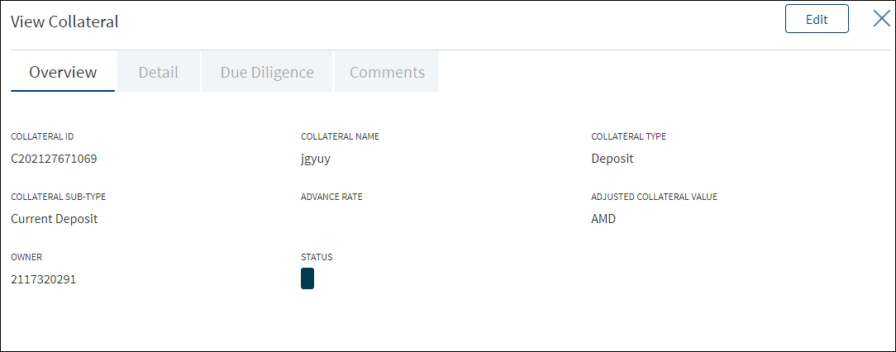Open the Due Diligence tab

pyautogui.click(x=267, y=72)
